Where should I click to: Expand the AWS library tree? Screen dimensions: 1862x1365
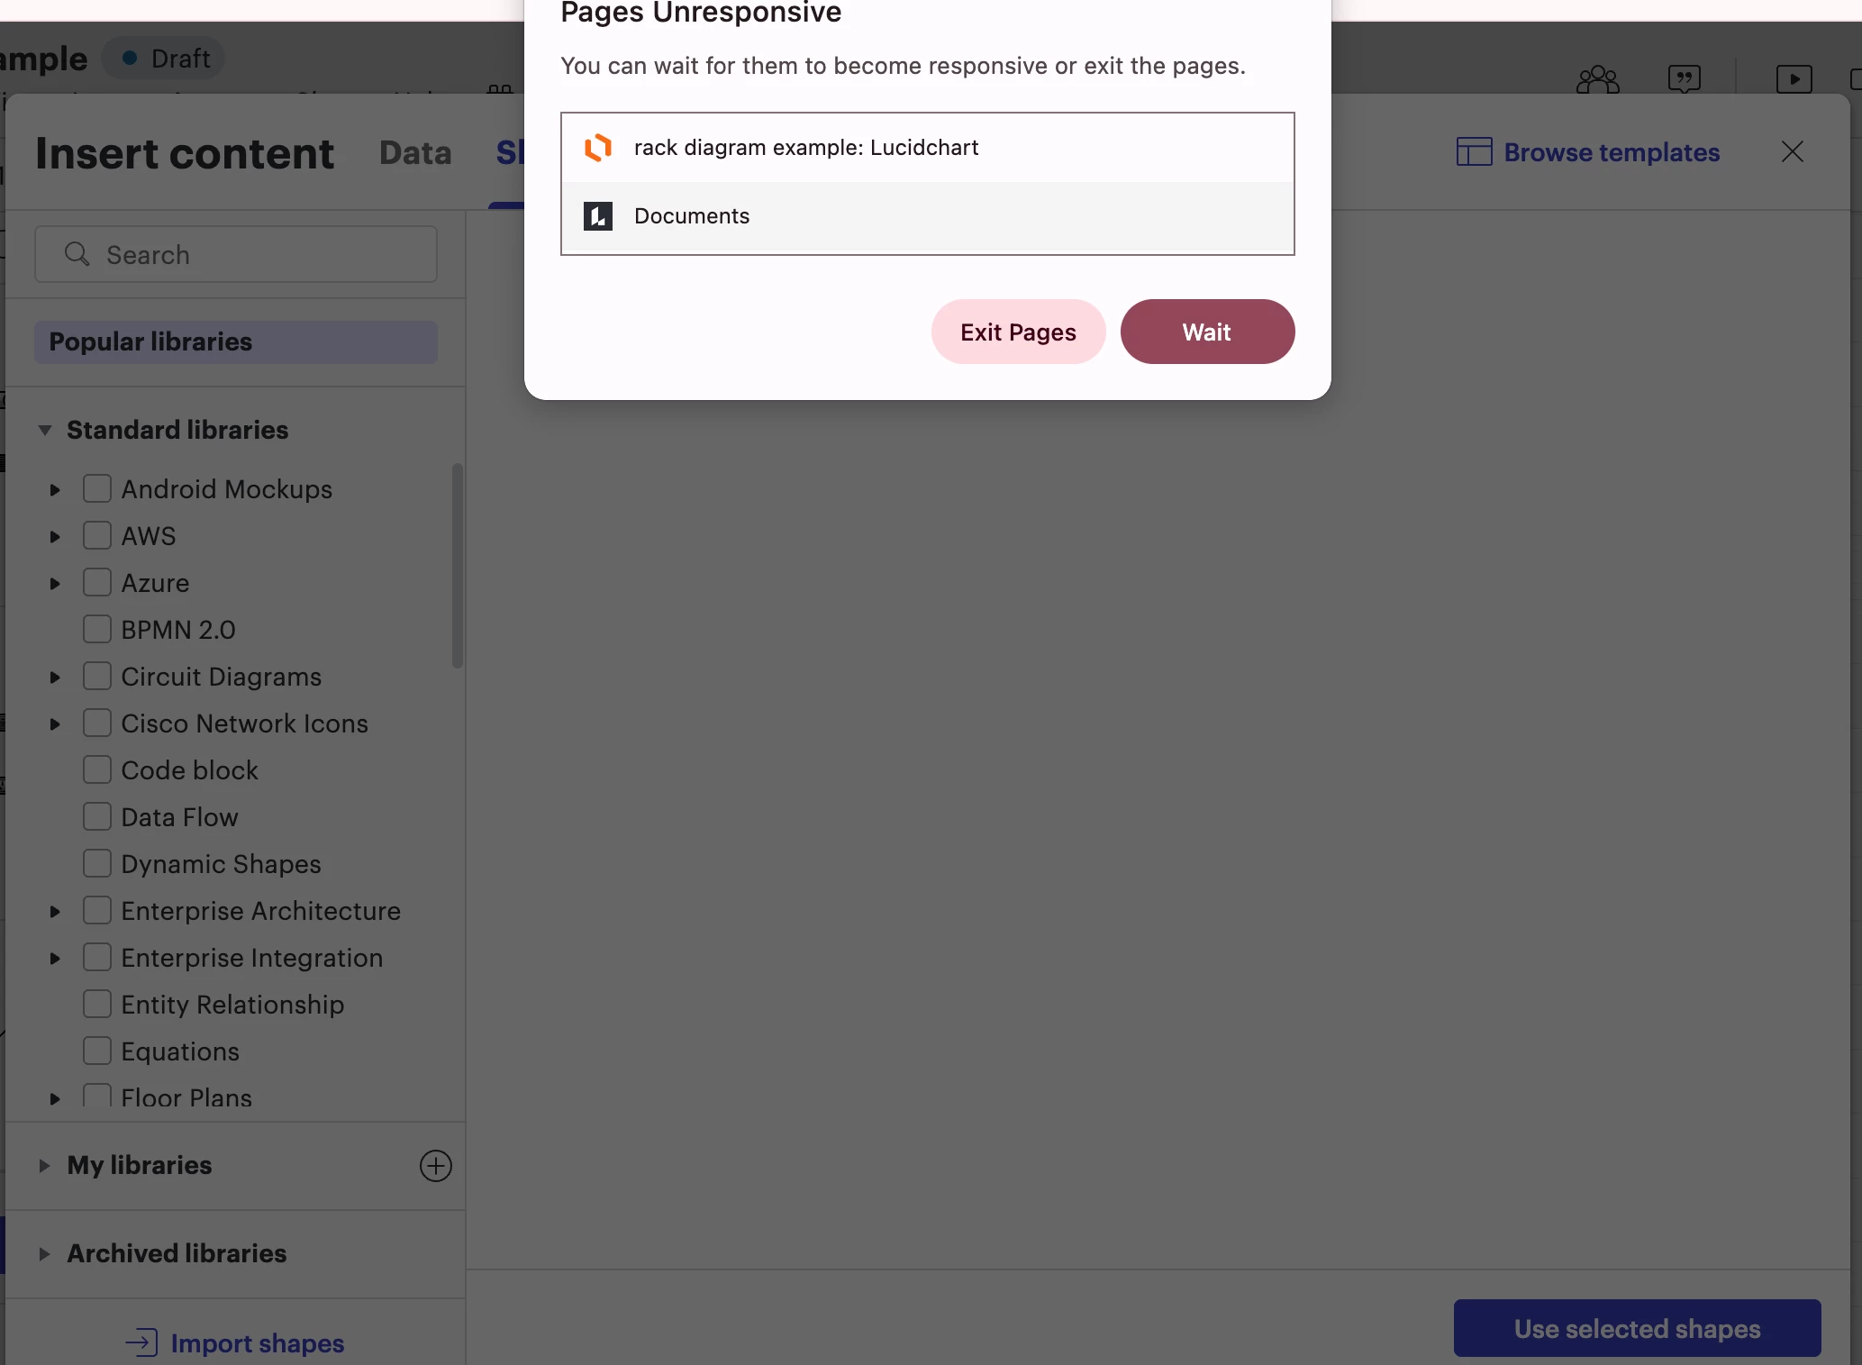pyautogui.click(x=55, y=537)
